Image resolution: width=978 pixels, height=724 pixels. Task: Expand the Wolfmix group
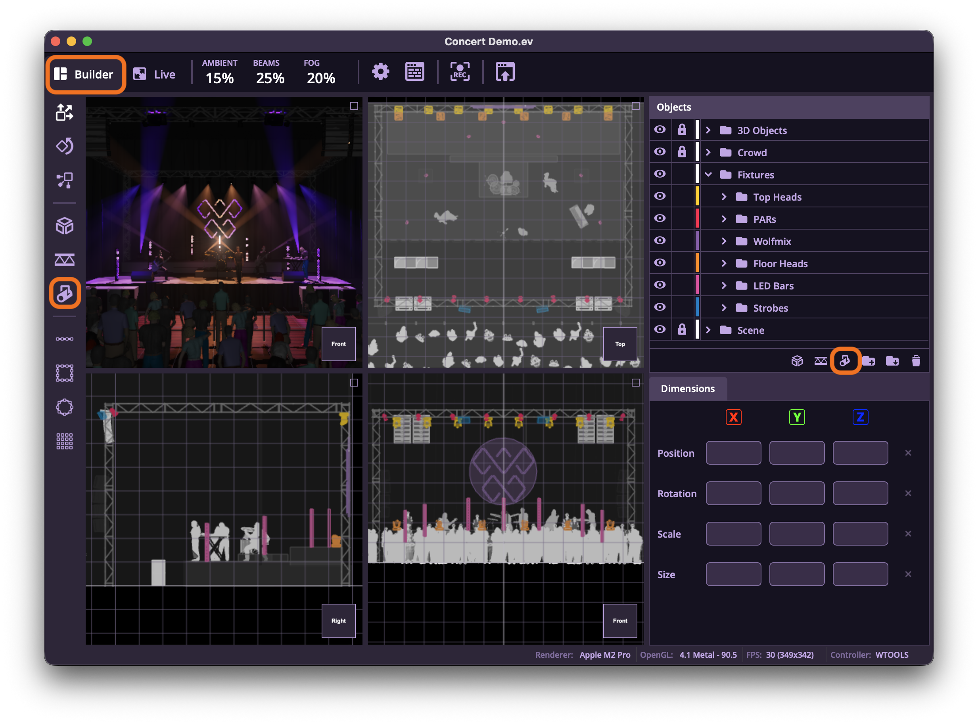pyautogui.click(x=724, y=241)
